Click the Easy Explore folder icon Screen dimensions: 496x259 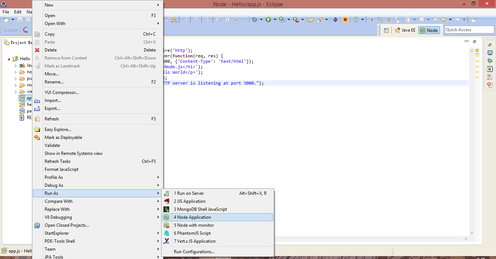(x=37, y=129)
